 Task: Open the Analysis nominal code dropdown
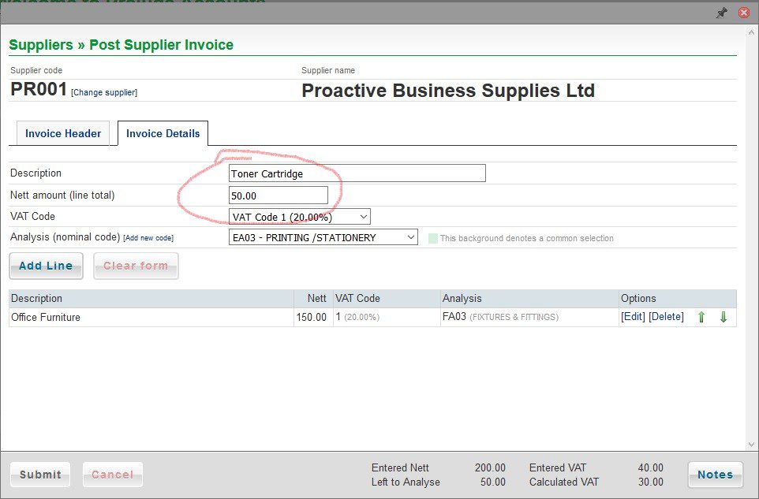click(323, 237)
